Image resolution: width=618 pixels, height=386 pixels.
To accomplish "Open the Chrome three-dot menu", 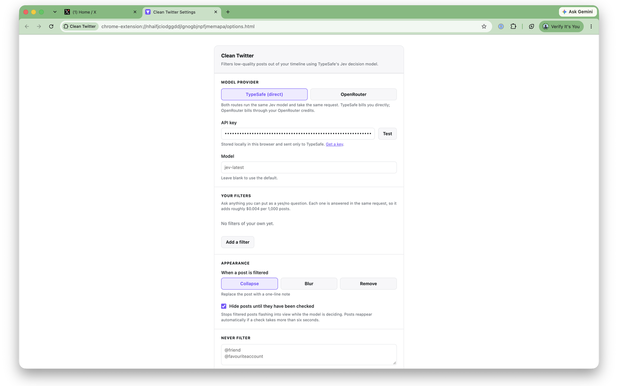I will pyautogui.click(x=591, y=27).
